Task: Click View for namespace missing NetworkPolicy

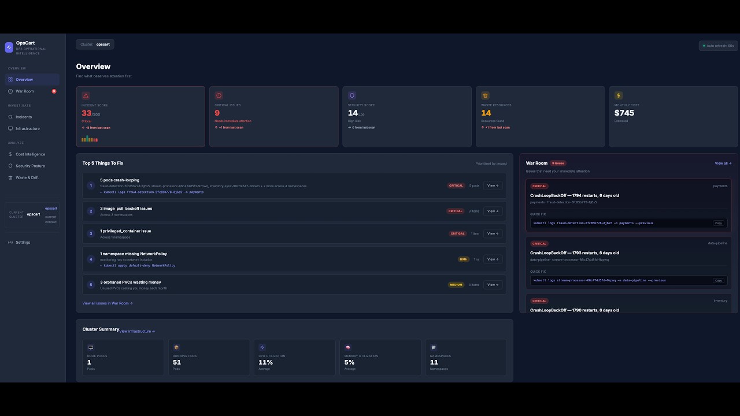Action: (x=493, y=259)
